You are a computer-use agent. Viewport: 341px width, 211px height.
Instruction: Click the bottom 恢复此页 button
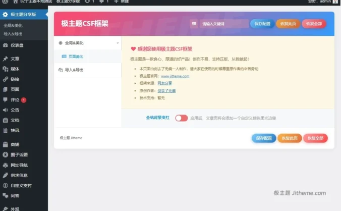pyautogui.click(x=290, y=138)
